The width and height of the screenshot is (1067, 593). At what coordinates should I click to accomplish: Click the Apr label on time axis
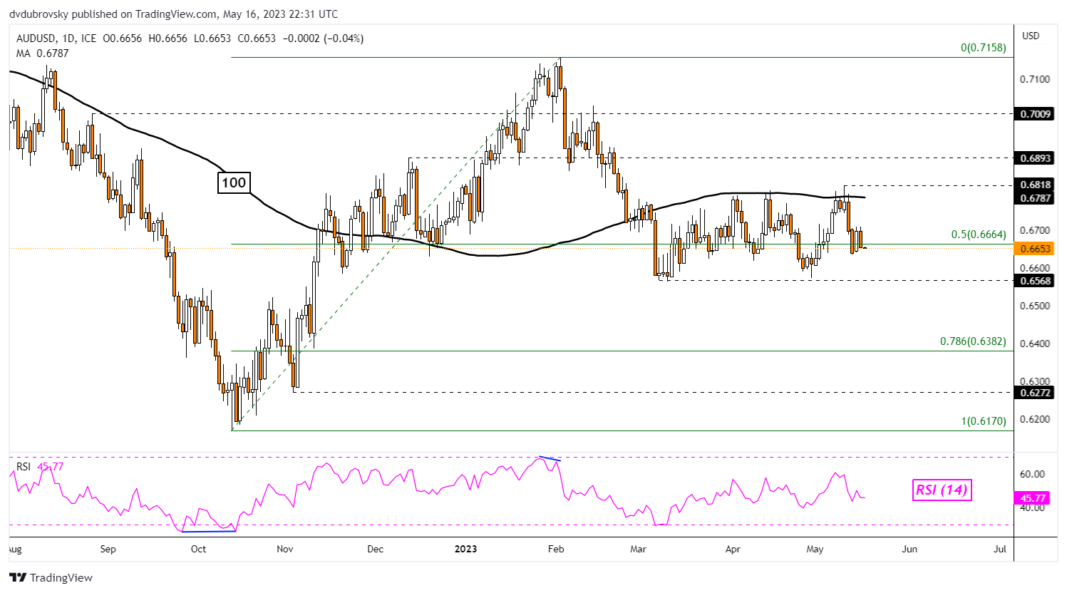[733, 549]
